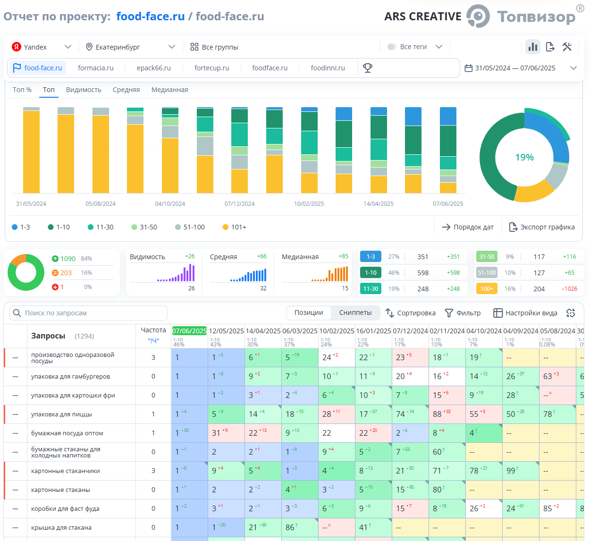Viewport: 590px width, 541px height.
Task: Toggle the 101+ legend series
Action: point(234,227)
